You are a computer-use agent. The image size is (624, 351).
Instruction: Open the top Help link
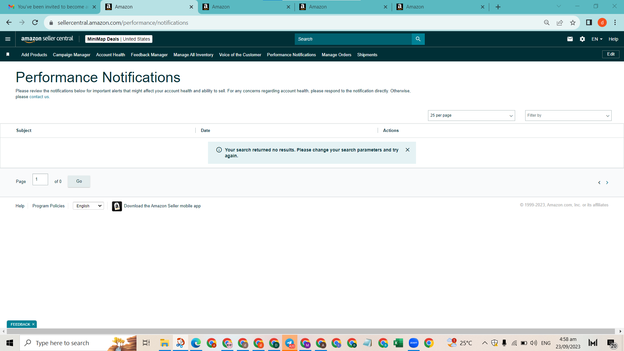coord(613,39)
